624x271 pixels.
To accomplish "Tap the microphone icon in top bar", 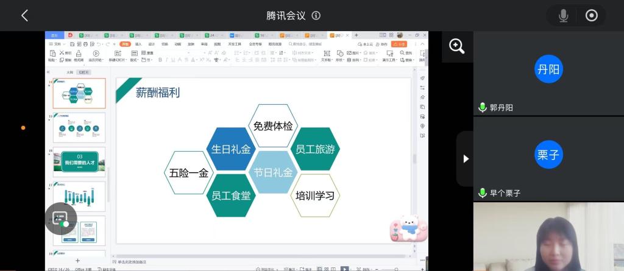I will (x=563, y=16).
